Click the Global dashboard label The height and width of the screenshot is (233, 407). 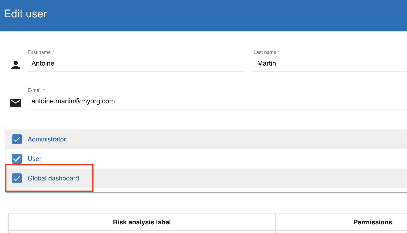53,178
